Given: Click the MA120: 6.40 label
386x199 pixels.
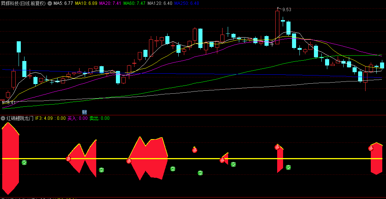Looking at the screenshot, I should pyautogui.click(x=160, y=3).
